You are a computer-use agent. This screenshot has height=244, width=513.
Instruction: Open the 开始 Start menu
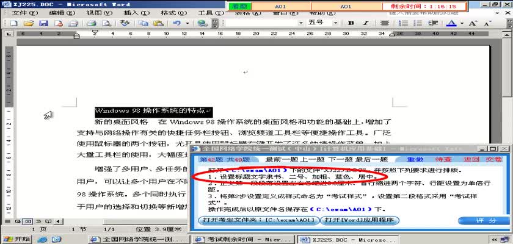16,239
